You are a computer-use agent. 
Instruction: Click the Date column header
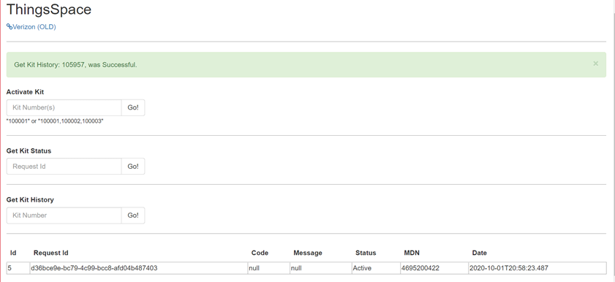[479, 253]
